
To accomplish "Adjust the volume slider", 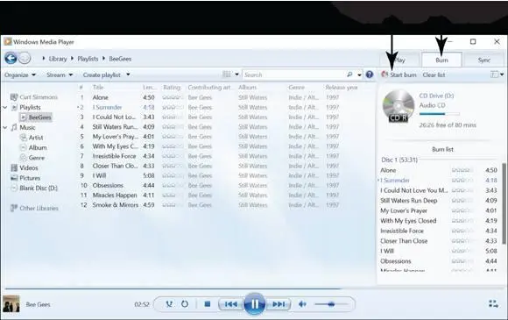I will click(x=331, y=304).
